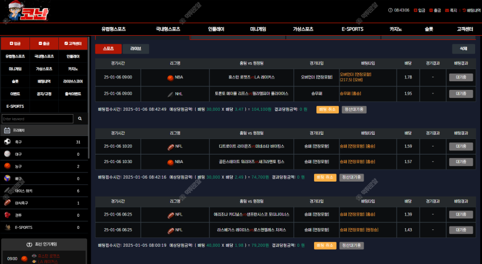
Task: Cancel the first bet with 배팅 취소
Action: pyautogui.click(x=327, y=109)
